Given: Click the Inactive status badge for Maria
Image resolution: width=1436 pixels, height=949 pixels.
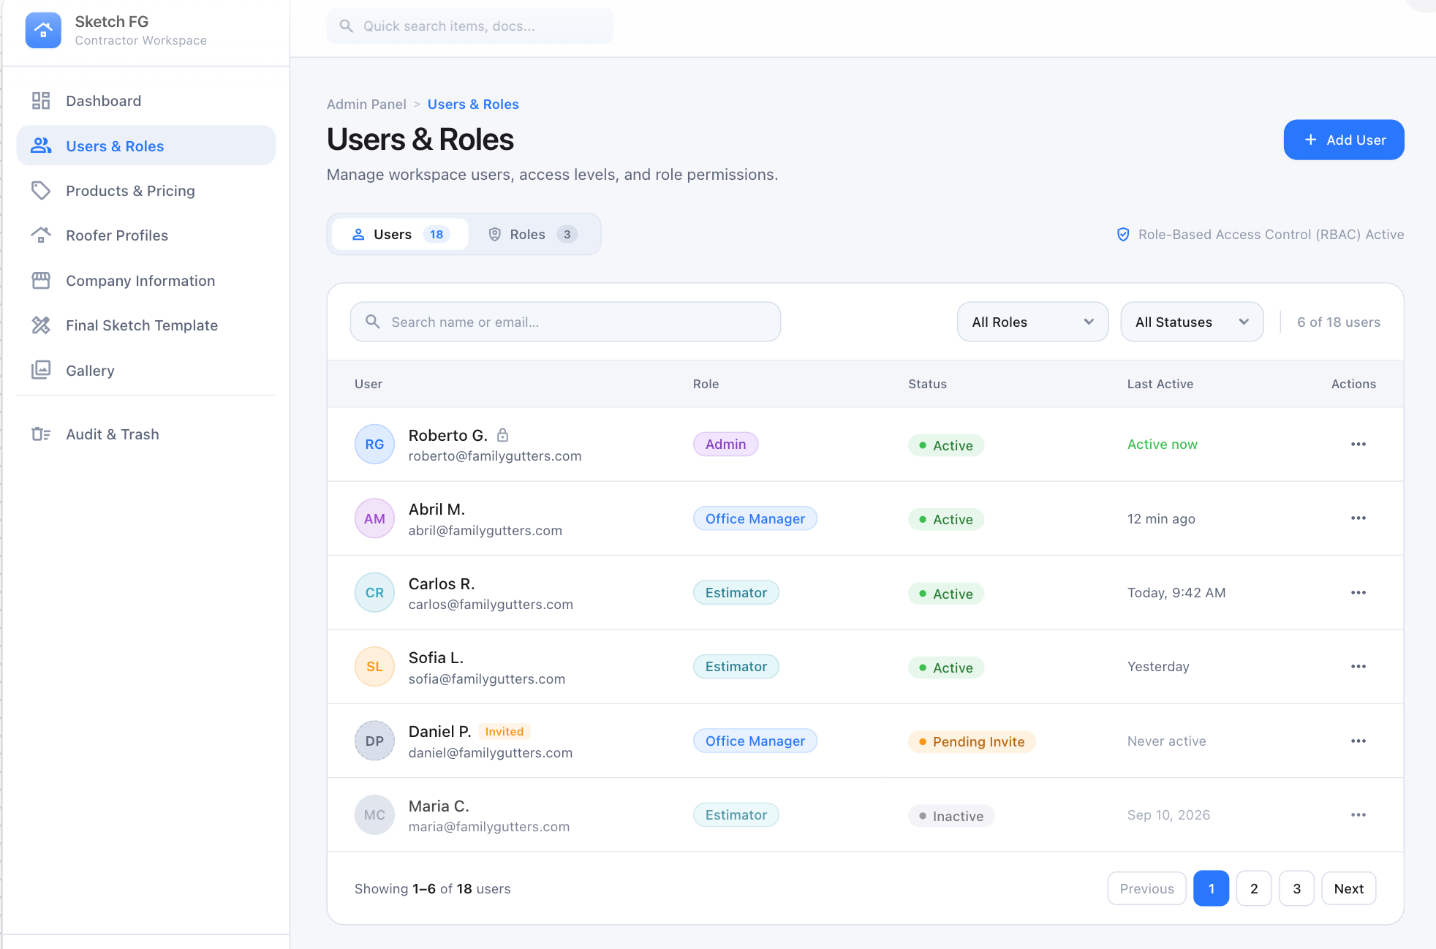Looking at the screenshot, I should 951,816.
